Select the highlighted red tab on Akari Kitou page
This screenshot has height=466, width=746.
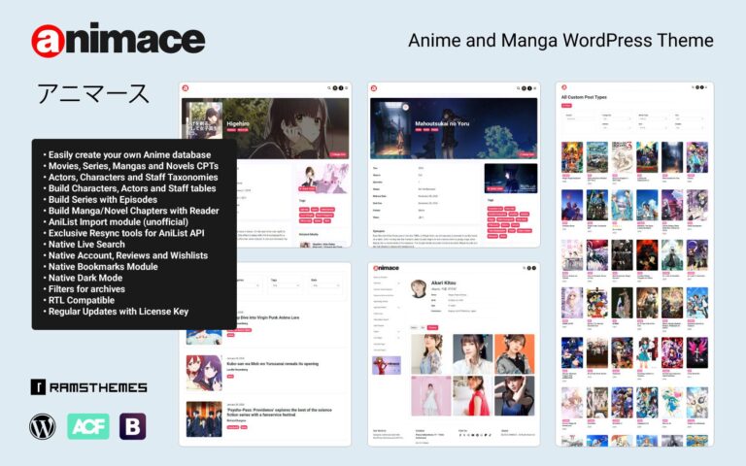pyautogui.click(x=432, y=327)
